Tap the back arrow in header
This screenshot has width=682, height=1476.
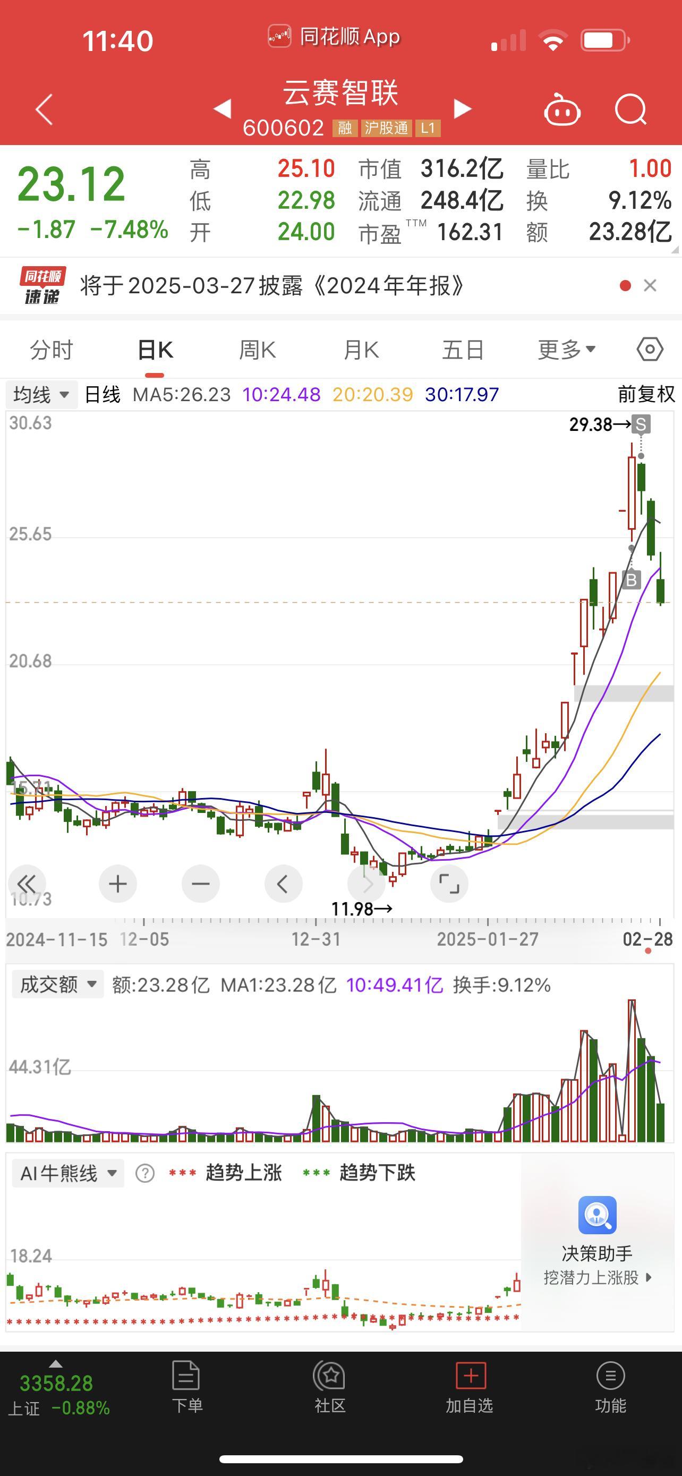(x=44, y=109)
